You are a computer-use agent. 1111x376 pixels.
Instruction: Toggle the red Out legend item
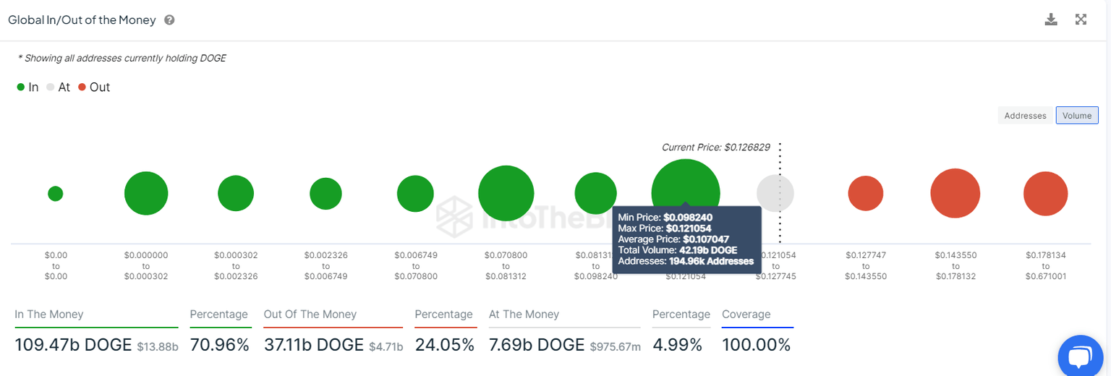click(94, 87)
